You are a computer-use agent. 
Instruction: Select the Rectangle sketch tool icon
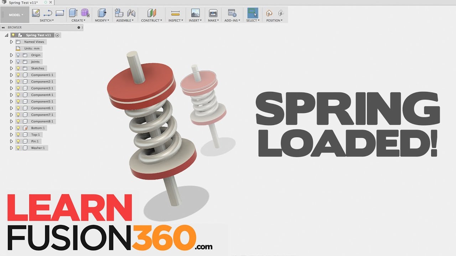pyautogui.click(x=59, y=14)
